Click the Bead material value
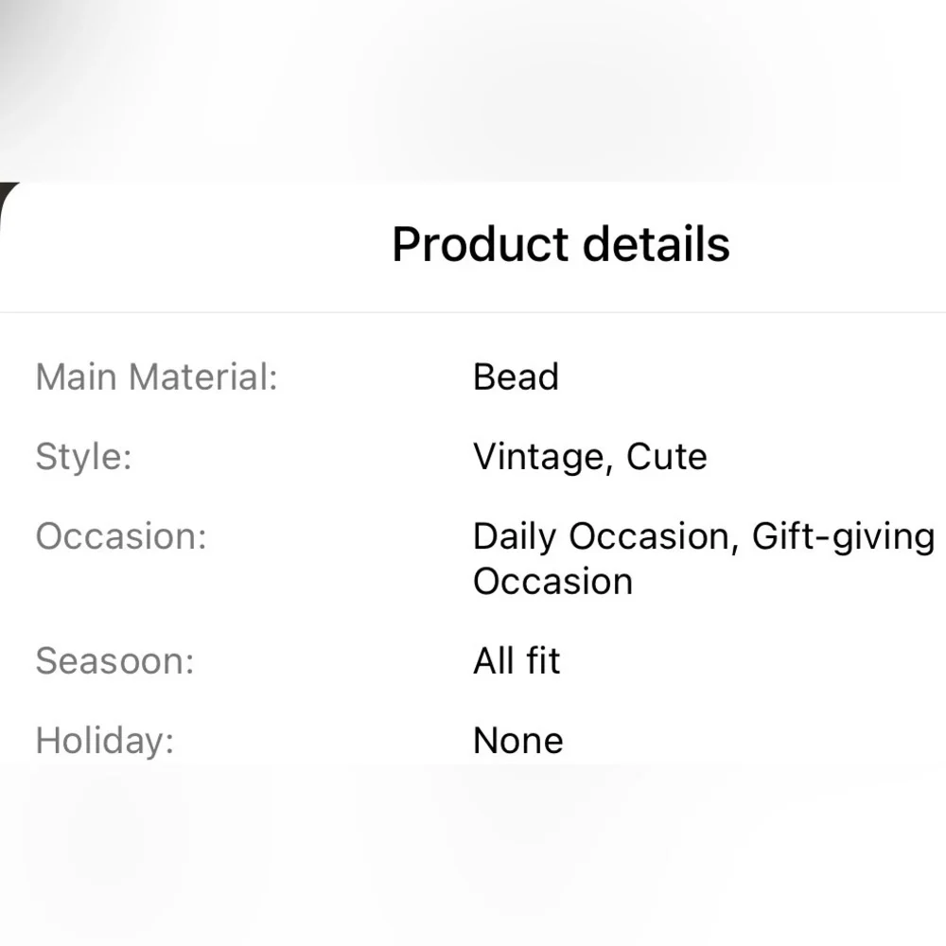Screen dimensions: 946x946 coord(516,377)
